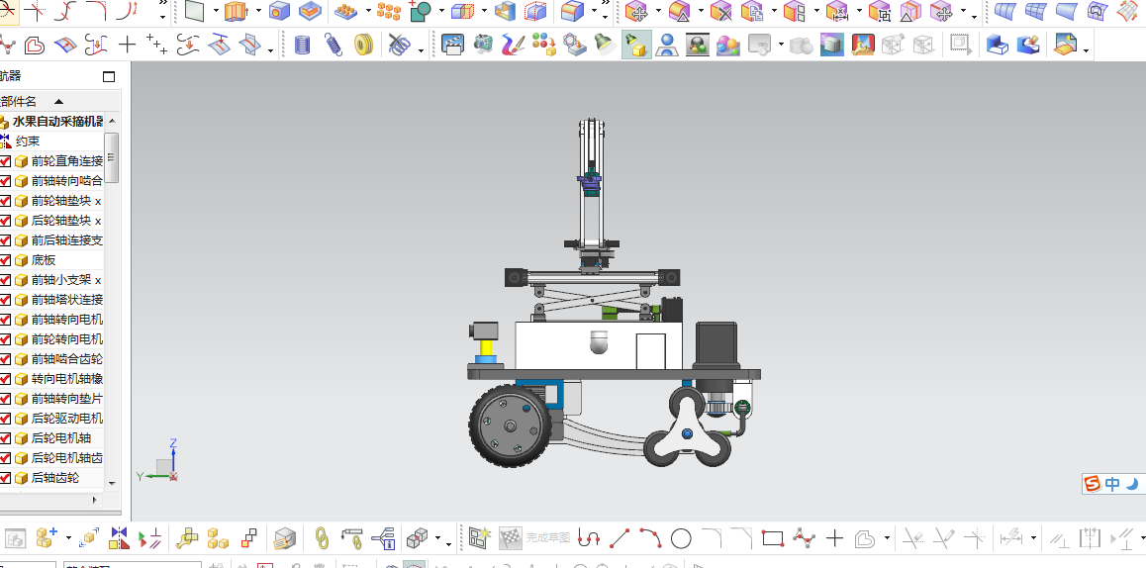Toggle checkbox for 后轮轴垫块

click(x=5, y=221)
